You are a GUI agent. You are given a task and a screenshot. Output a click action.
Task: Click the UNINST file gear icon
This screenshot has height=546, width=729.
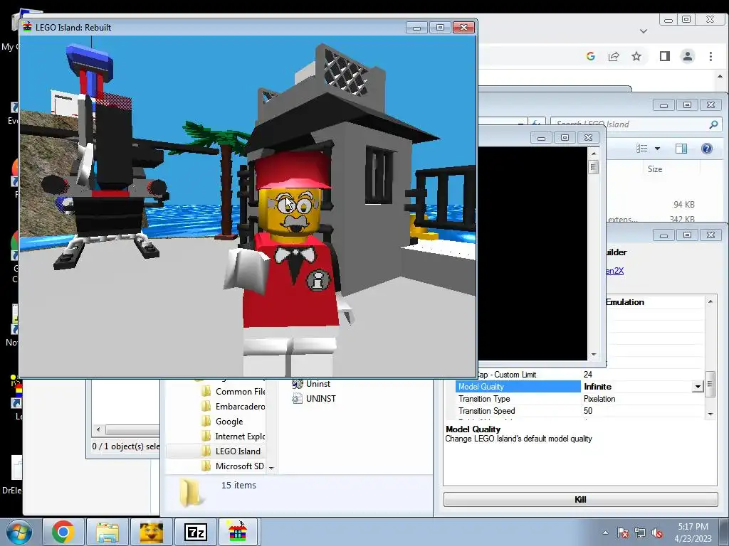click(297, 398)
